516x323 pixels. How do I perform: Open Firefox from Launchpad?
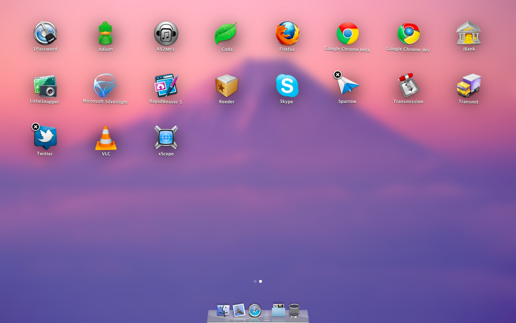[287, 33]
